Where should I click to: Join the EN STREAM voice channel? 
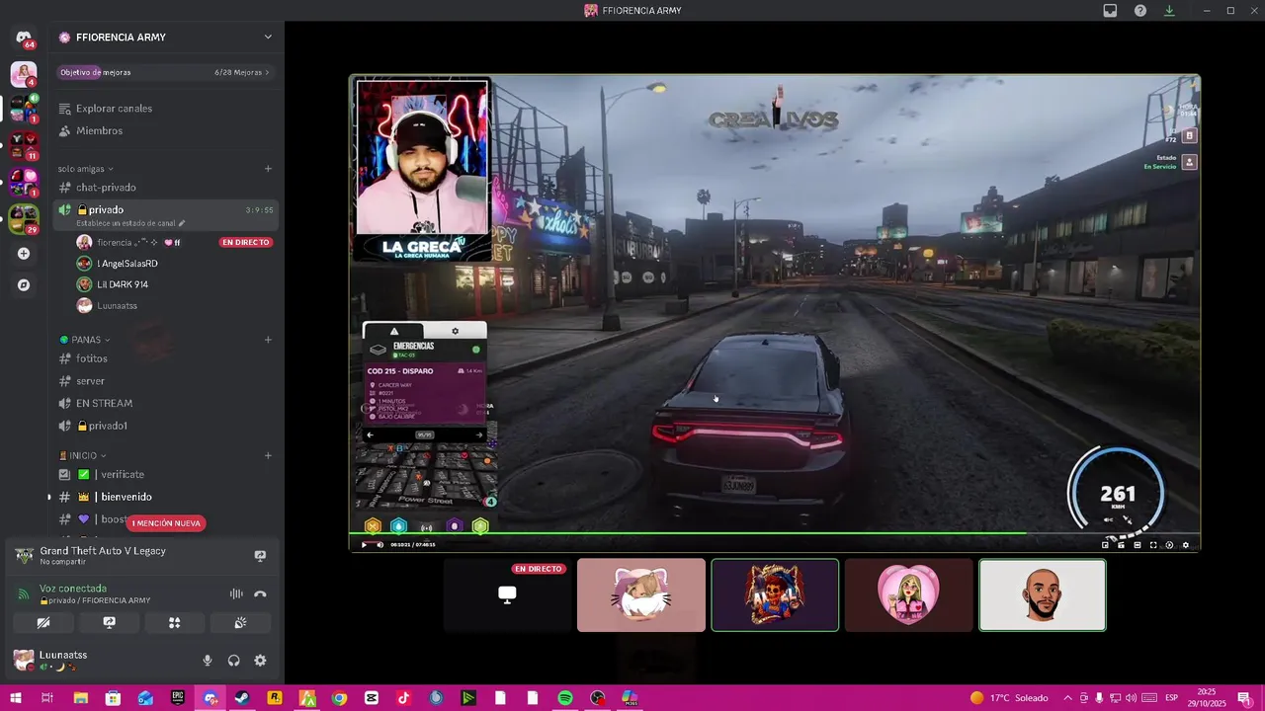(x=165, y=404)
